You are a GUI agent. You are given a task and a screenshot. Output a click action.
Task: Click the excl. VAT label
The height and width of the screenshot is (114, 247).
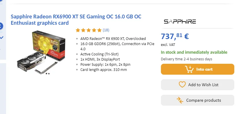pos(168,45)
